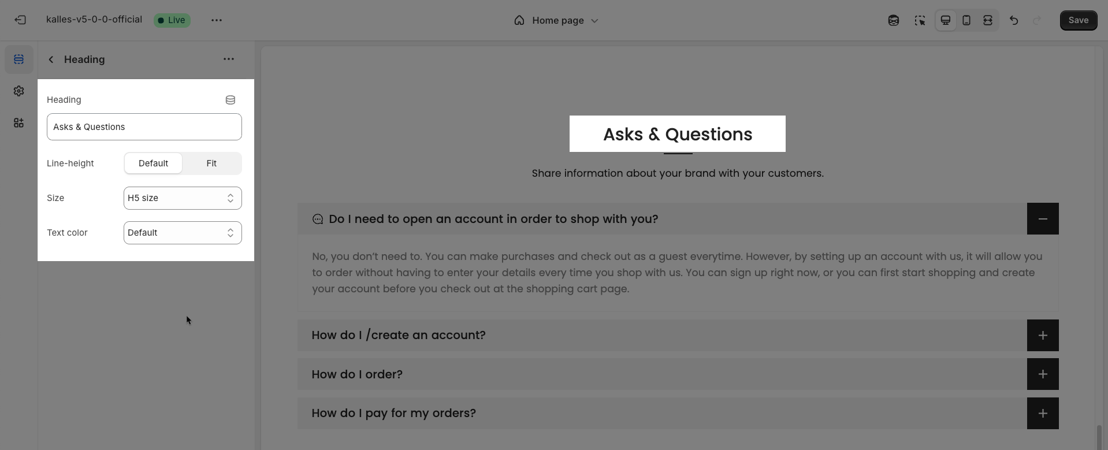Collapse the open account question
Image resolution: width=1108 pixels, height=450 pixels.
pyautogui.click(x=1042, y=219)
